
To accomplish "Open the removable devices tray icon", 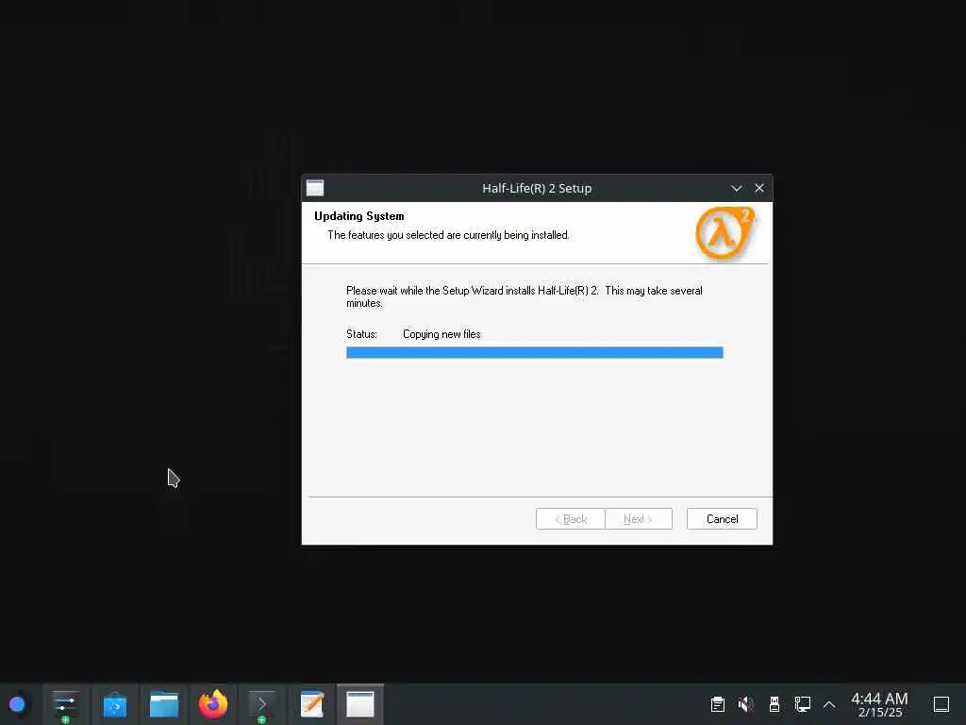I will (774, 704).
